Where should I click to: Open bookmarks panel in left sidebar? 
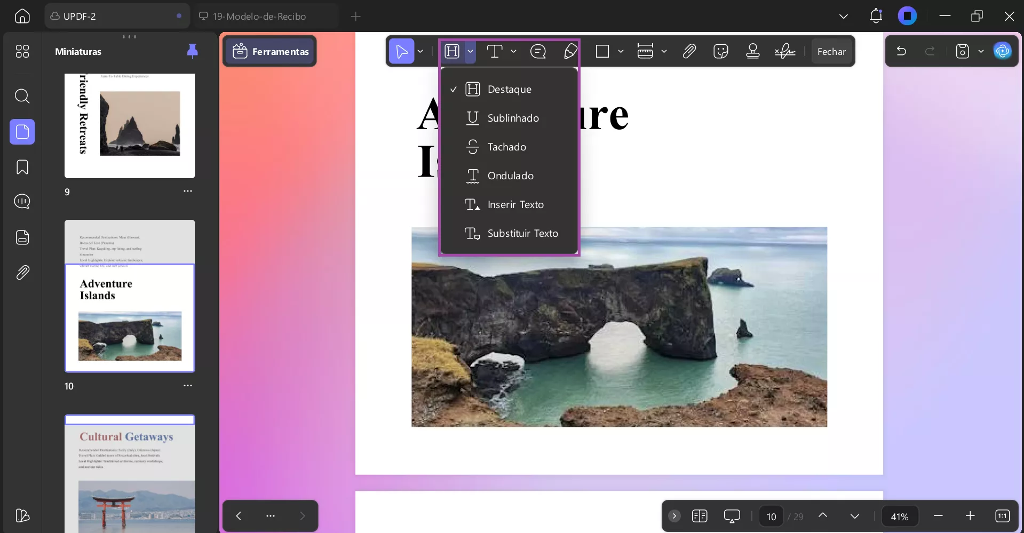tap(22, 167)
